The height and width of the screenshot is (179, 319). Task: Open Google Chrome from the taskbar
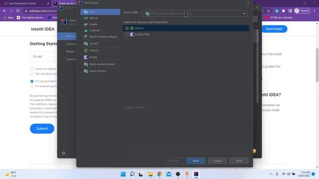[x=159, y=174]
